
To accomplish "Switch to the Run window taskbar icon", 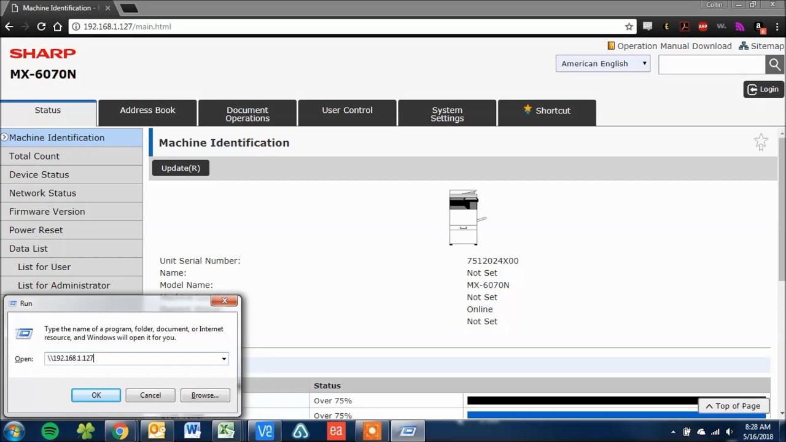I will click(408, 431).
